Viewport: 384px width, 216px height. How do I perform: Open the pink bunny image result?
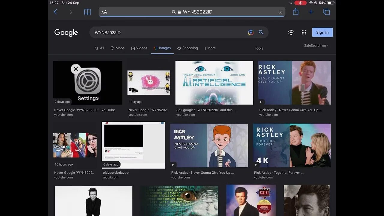pyautogui.click(x=149, y=83)
